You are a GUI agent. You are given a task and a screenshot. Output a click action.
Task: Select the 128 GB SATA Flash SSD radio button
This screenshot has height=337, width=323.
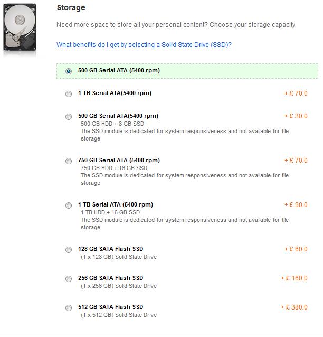(x=69, y=250)
